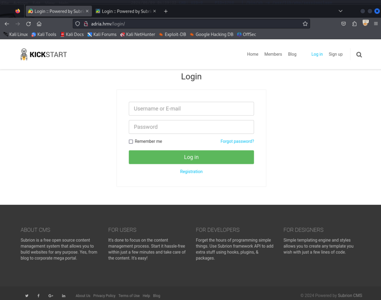Open the Blog footer link
Image resolution: width=381 pixels, height=300 pixels.
[x=157, y=296]
